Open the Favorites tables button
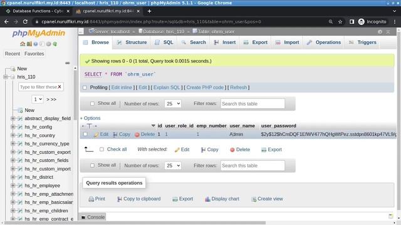Screen dimensions: 401x225 point(34,54)
